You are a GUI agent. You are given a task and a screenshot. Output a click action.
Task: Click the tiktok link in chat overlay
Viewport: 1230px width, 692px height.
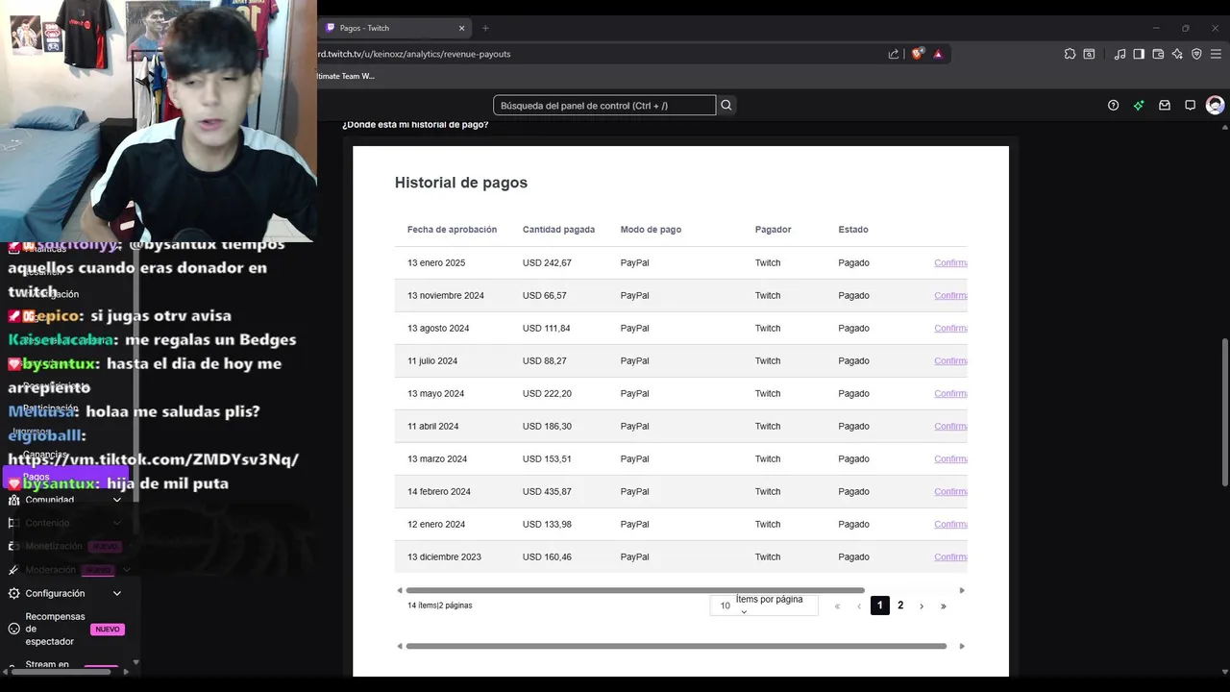[153, 459]
